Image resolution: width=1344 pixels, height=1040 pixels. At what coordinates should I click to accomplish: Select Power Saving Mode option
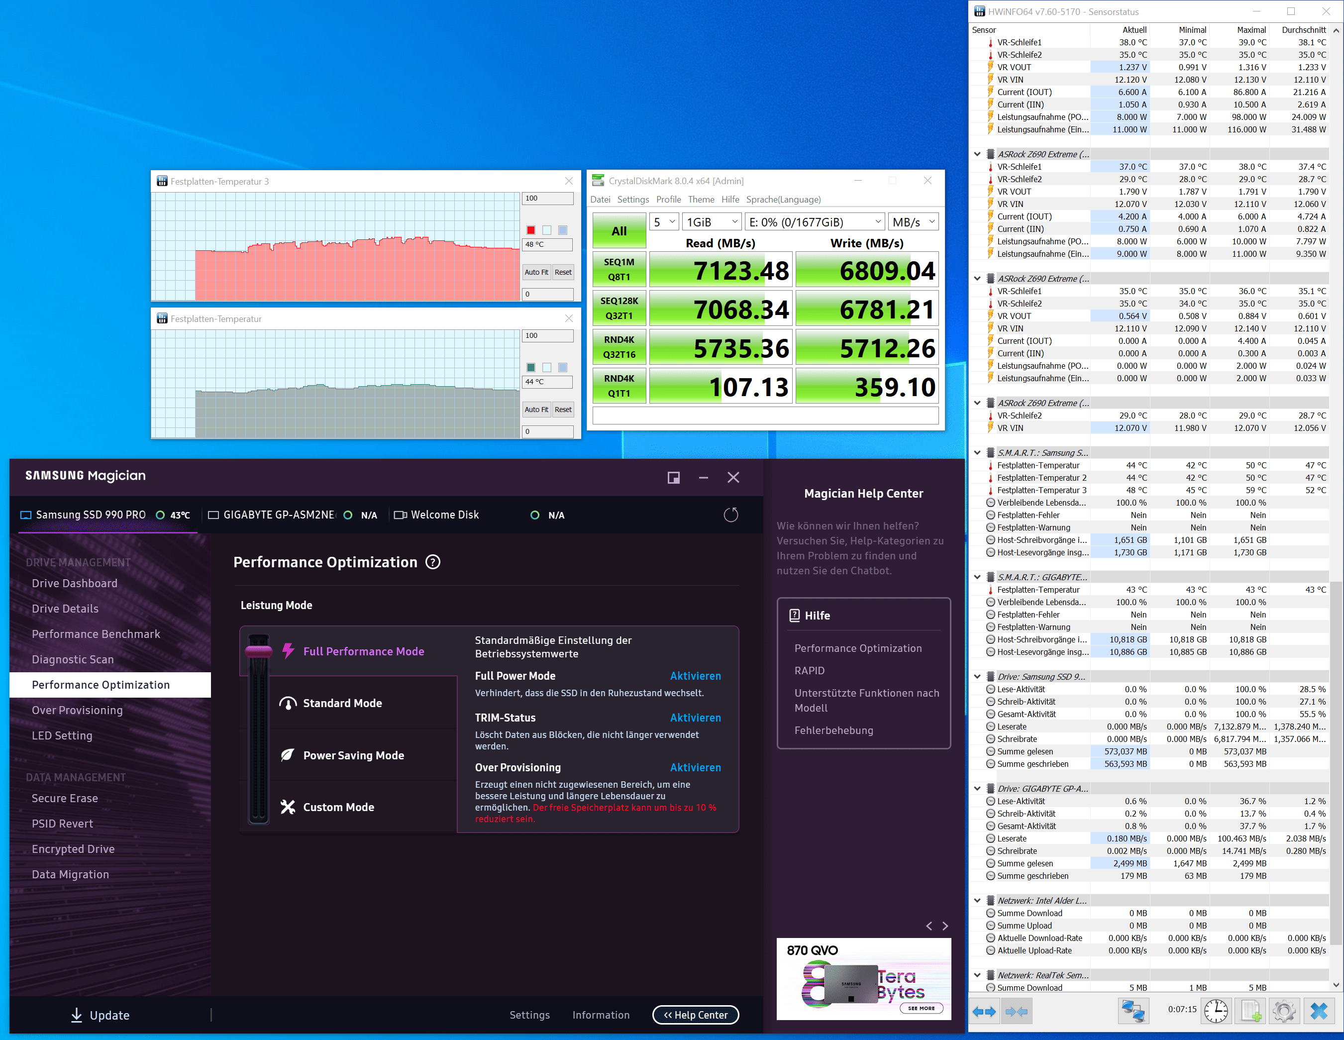353,755
